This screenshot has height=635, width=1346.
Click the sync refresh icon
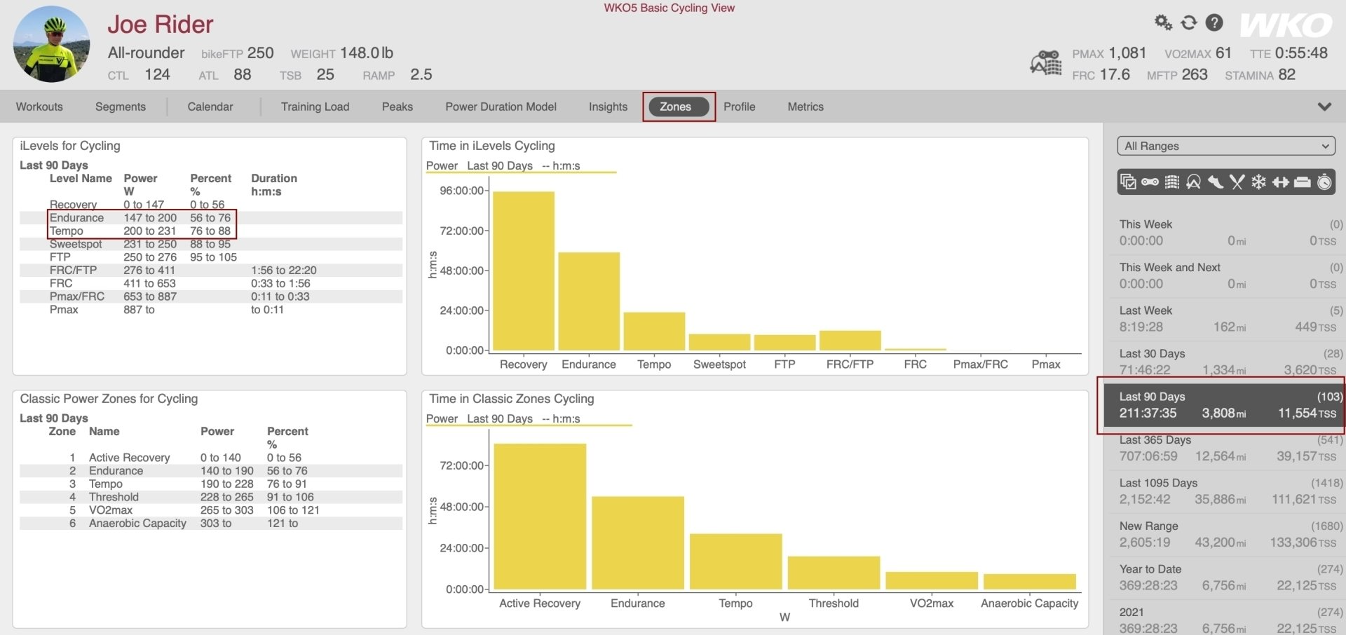point(1188,22)
